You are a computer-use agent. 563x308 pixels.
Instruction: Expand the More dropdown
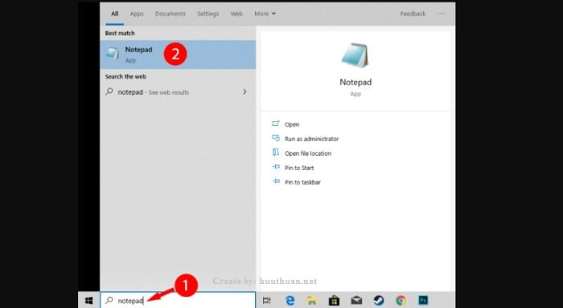265,14
